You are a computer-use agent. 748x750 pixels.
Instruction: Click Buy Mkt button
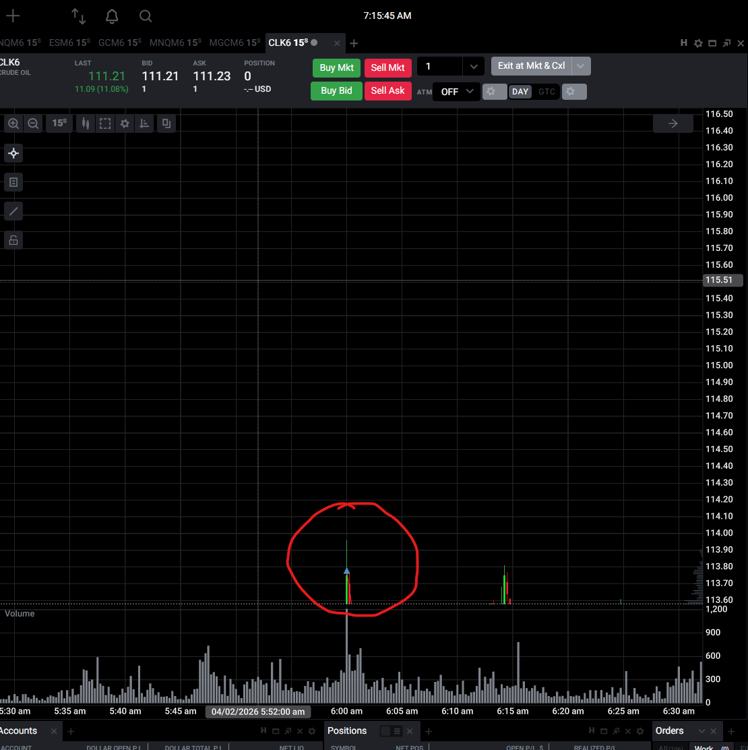click(x=336, y=68)
